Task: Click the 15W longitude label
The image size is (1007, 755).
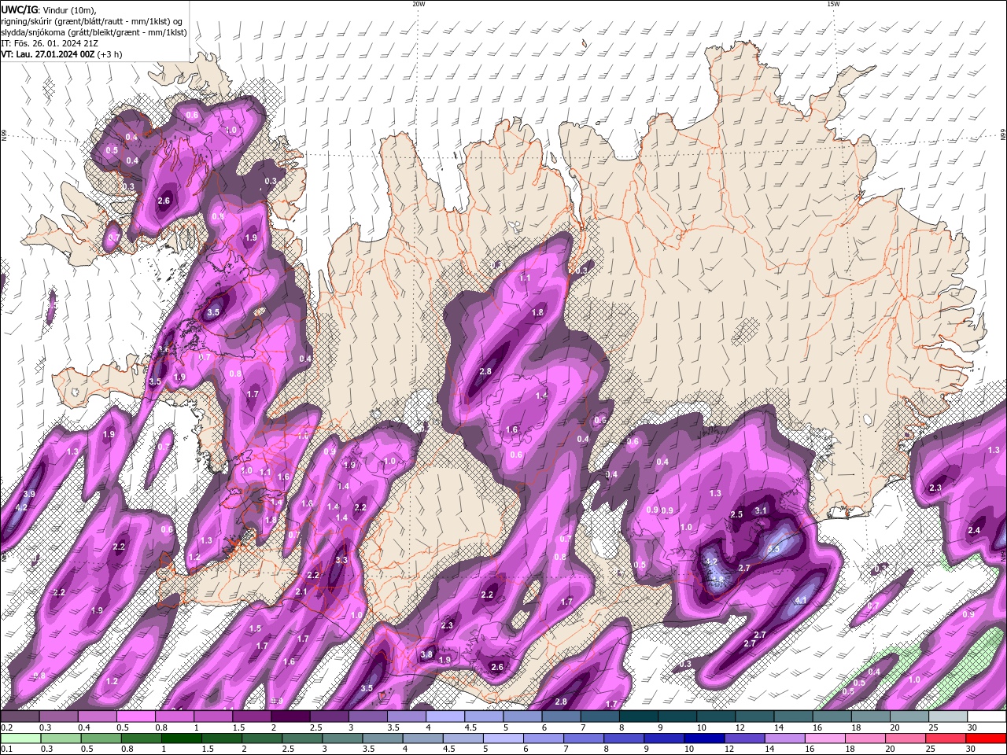Action: [833, 4]
